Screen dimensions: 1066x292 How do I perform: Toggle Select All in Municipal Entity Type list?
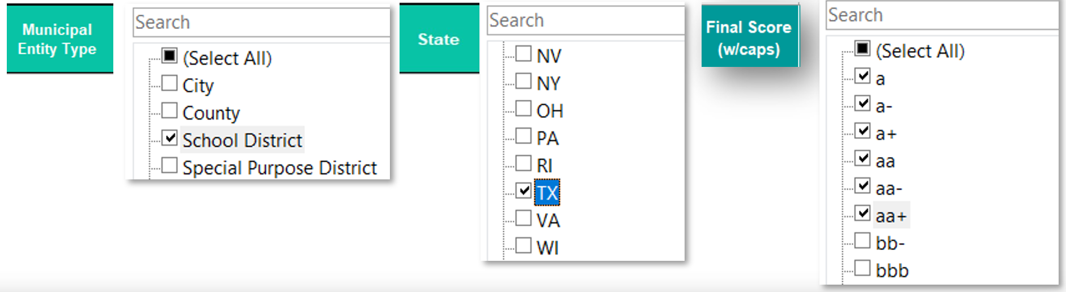[x=169, y=56]
